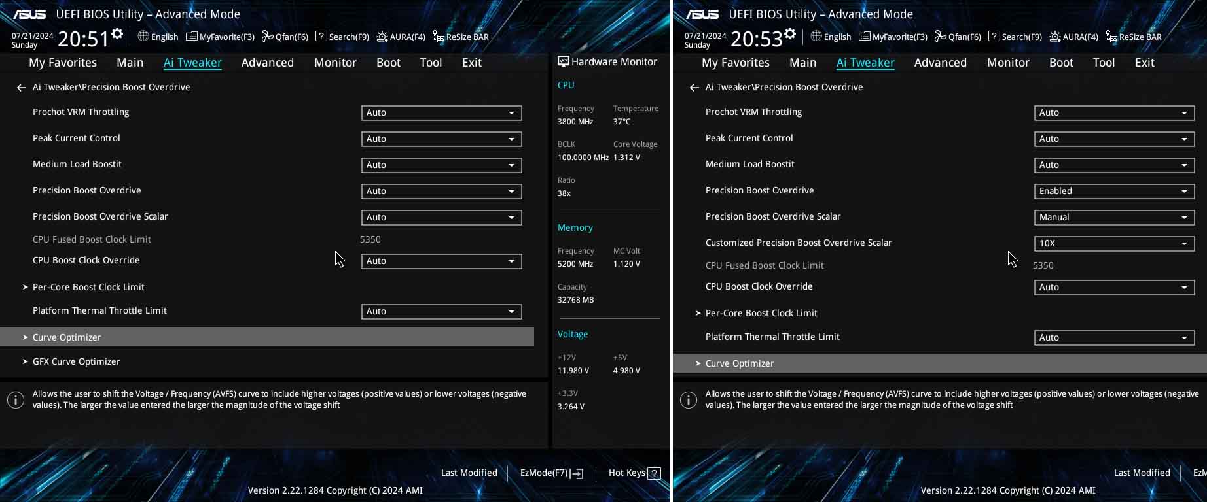Click the settings gear beside the 20:51 clock

[117, 34]
